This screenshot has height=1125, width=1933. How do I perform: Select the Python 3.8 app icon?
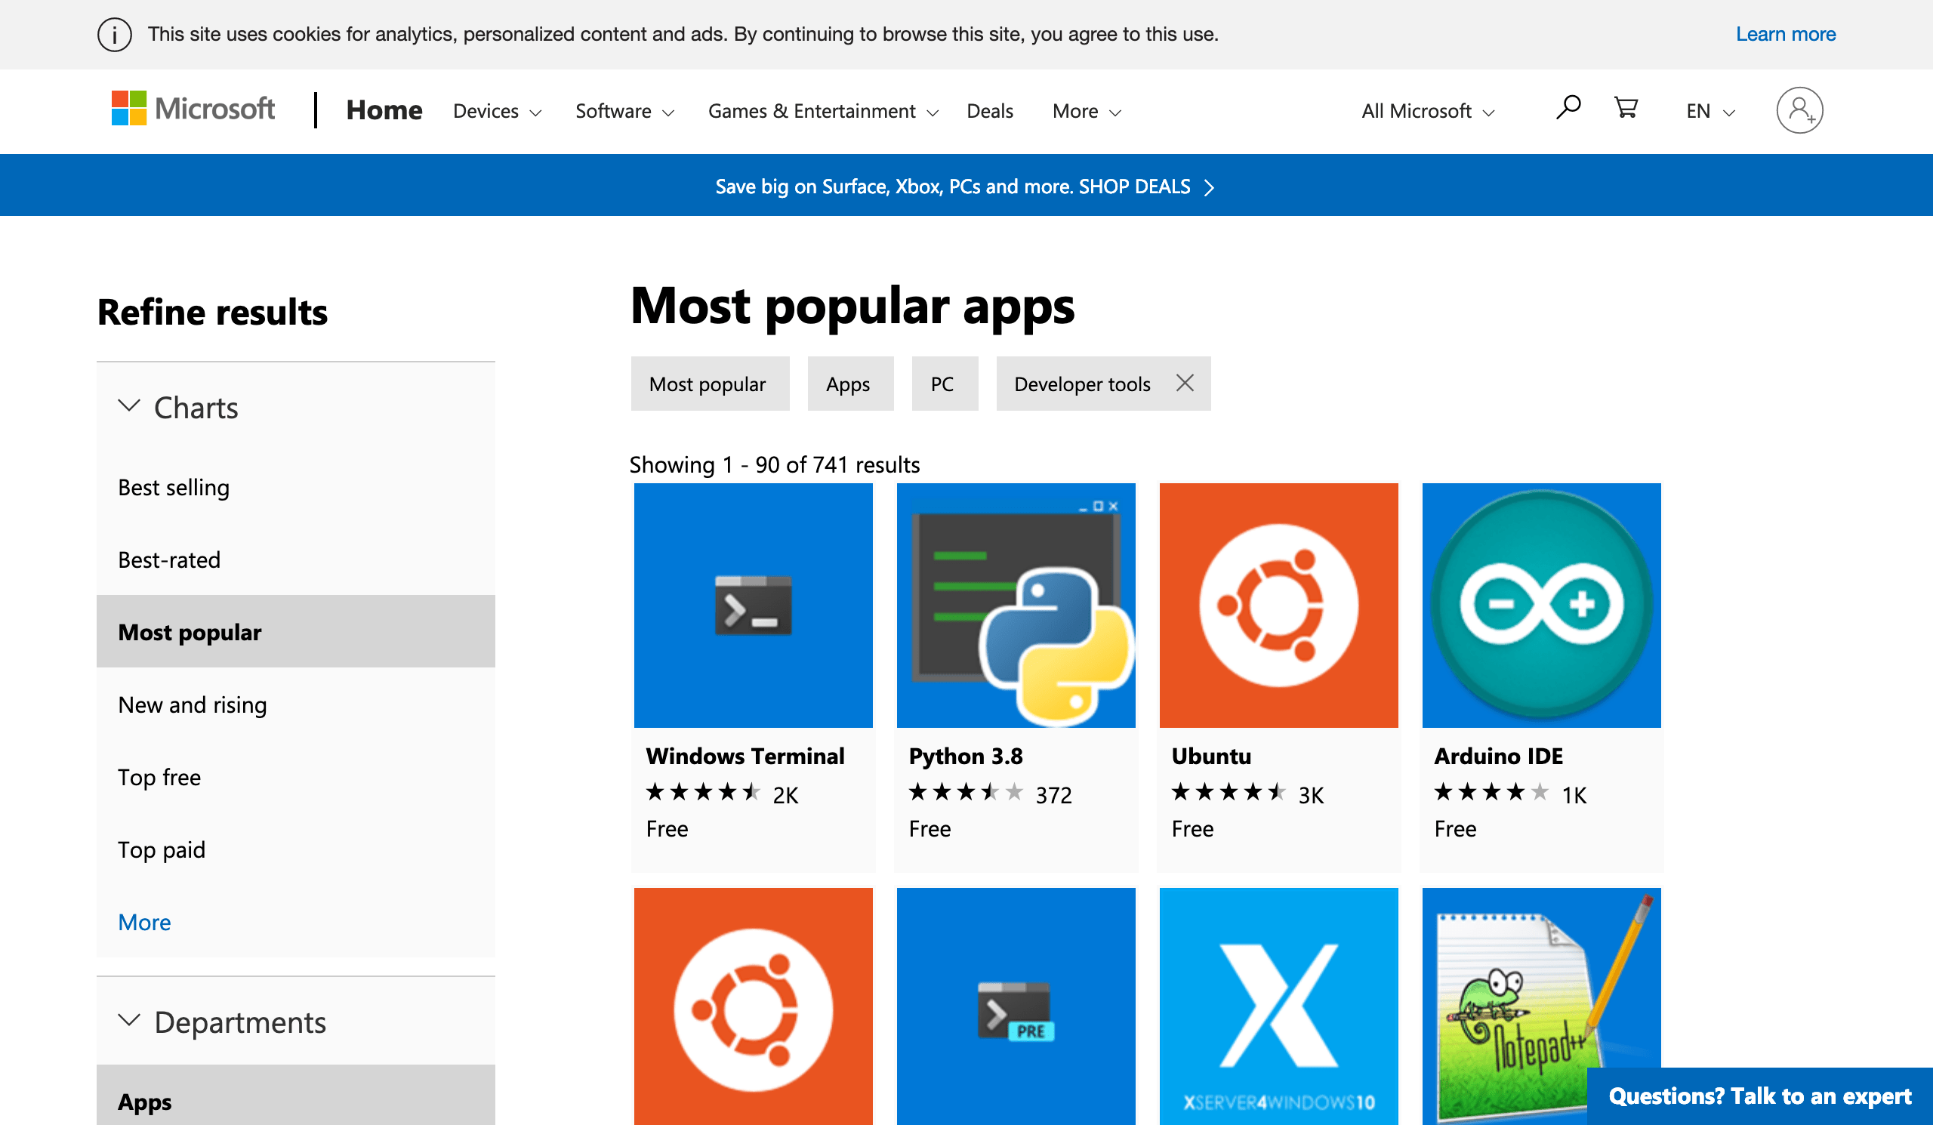1016,605
